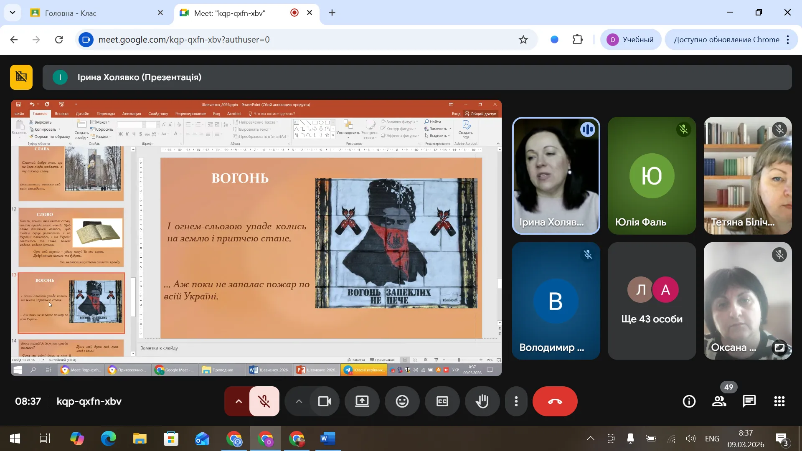Open the Ще 43 особи tile

tap(652, 301)
